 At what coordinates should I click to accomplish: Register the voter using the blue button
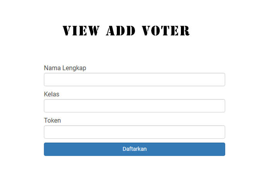pos(134,149)
